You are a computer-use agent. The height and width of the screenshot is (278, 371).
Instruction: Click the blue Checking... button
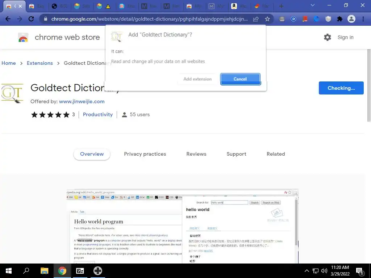341,88
